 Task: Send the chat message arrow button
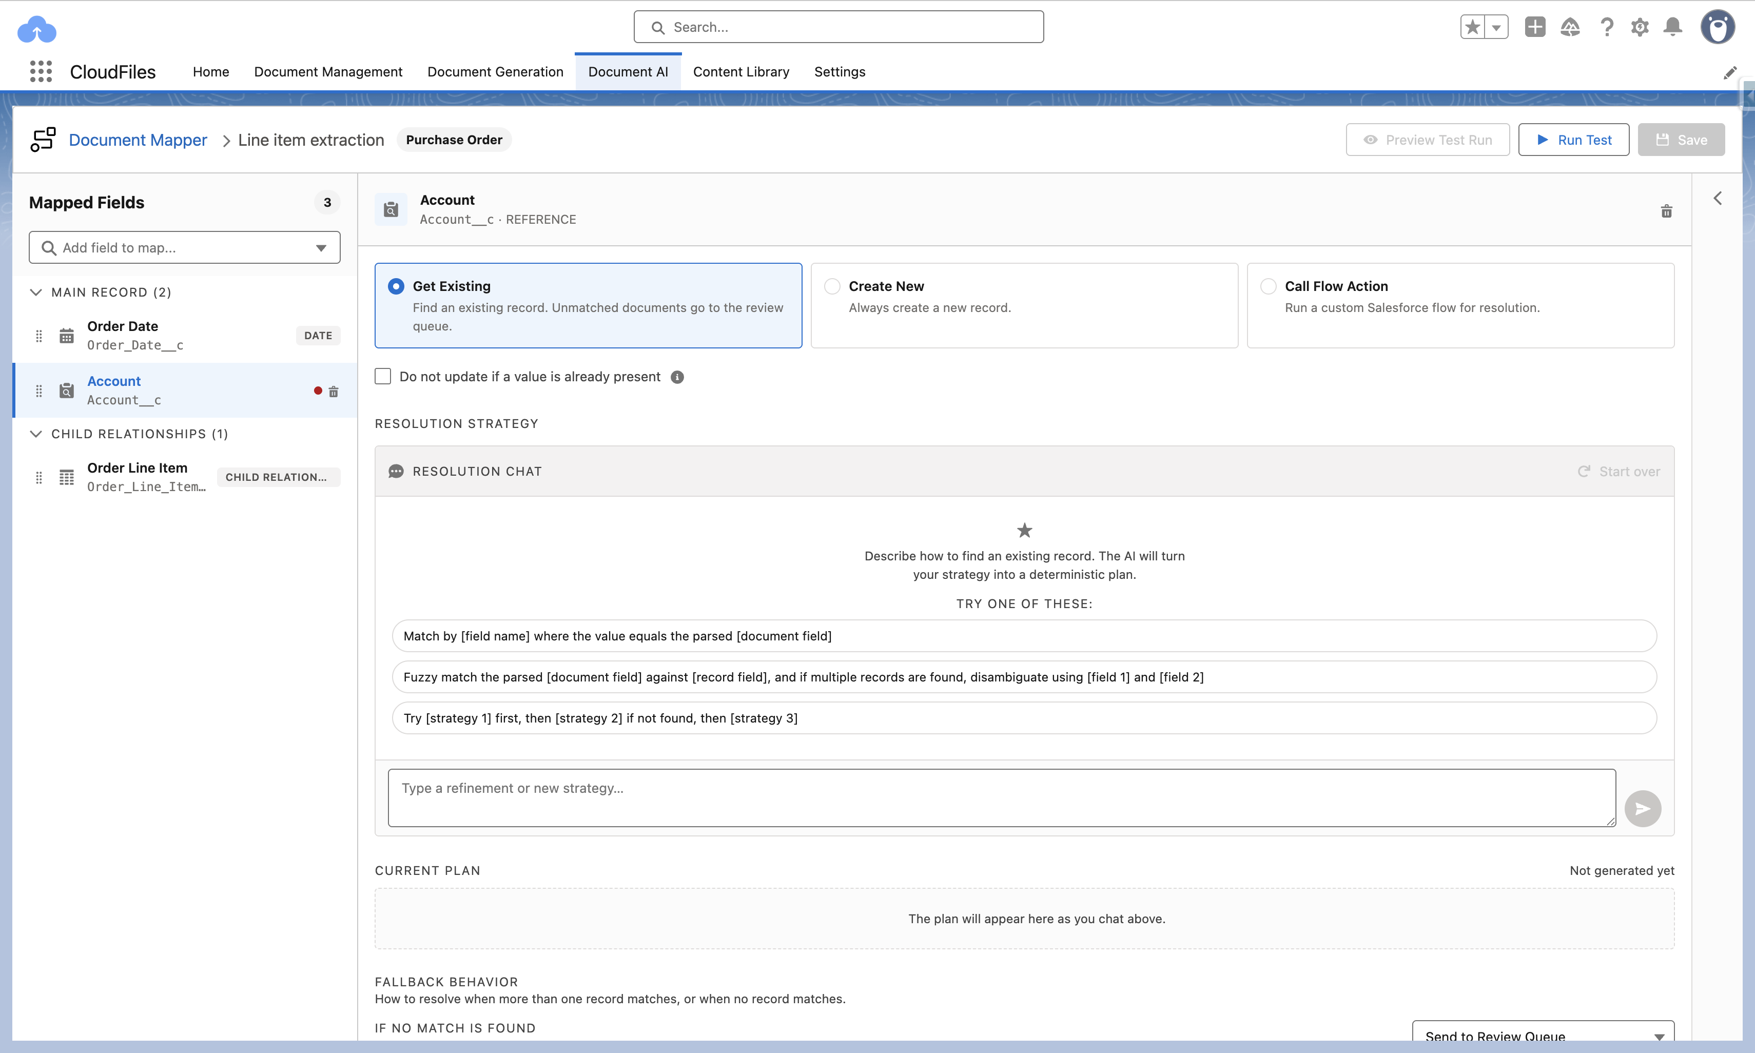click(1642, 808)
